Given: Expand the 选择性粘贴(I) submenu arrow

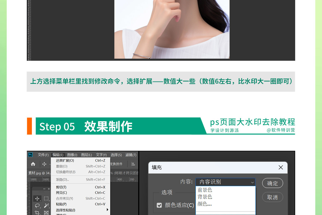Looking at the screenshot, I should pyautogui.click(x=107, y=210).
